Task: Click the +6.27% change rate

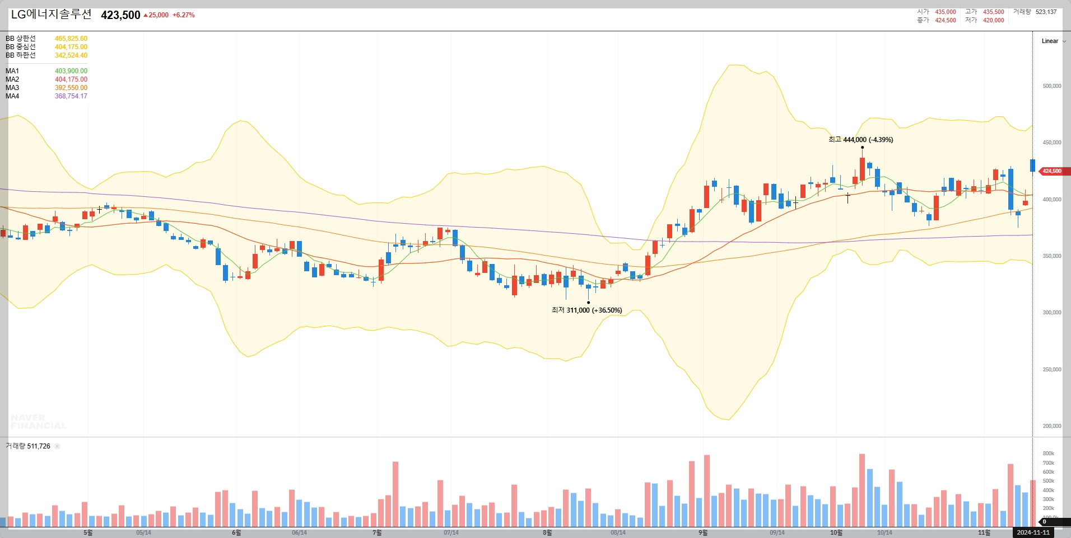Action: tap(184, 15)
